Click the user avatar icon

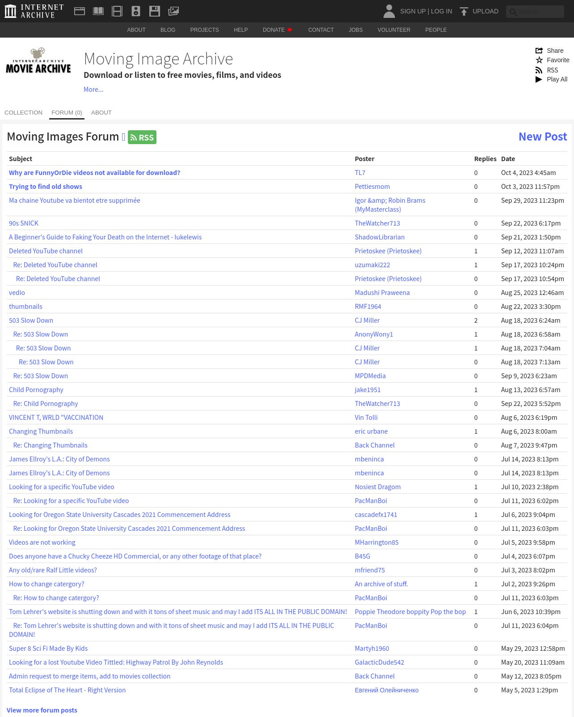[x=389, y=11]
